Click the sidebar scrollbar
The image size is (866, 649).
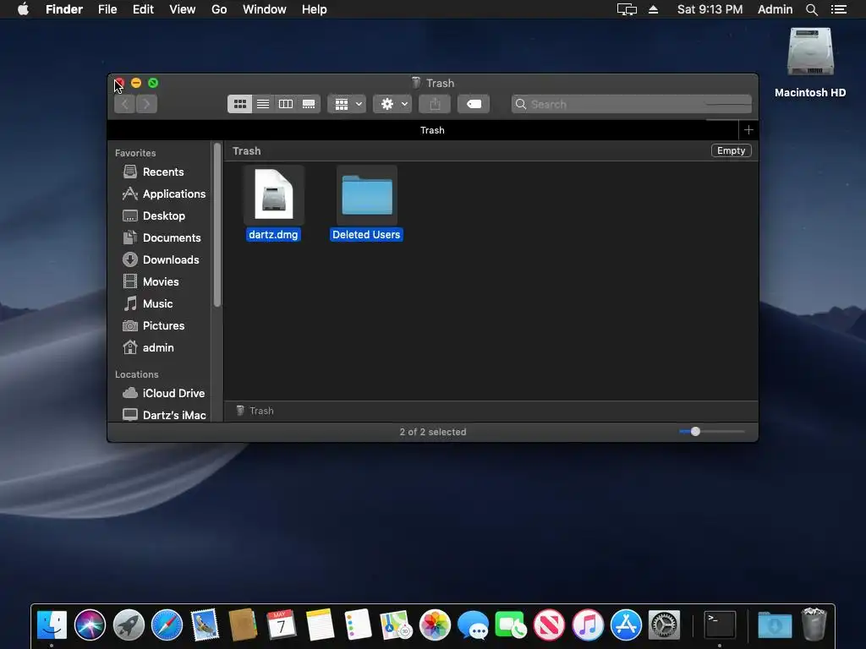point(217,225)
